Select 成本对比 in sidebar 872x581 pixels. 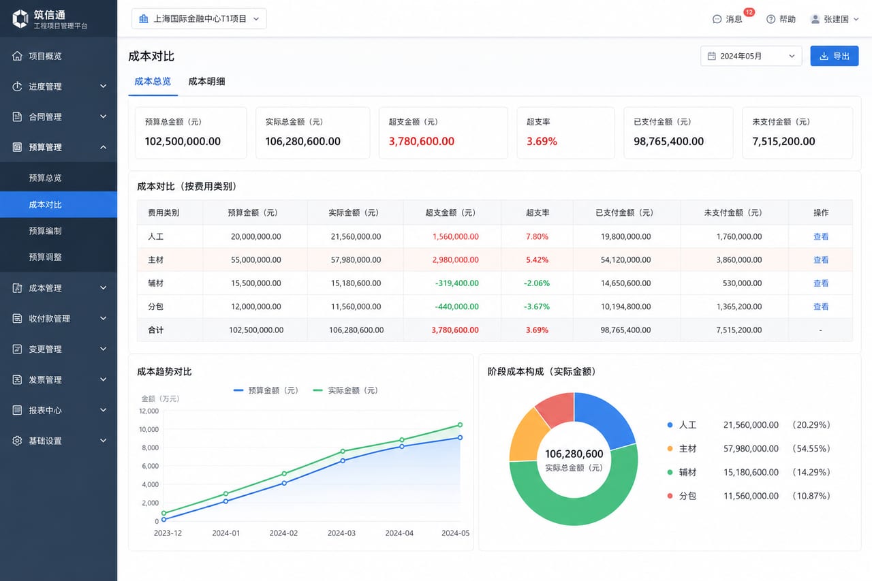pos(59,204)
